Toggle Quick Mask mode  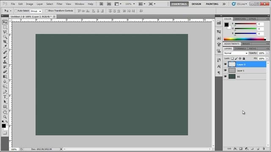pyautogui.click(x=5, y=133)
